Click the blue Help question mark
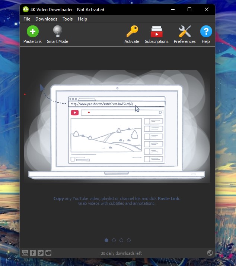Viewport: 236px width, 266px height. (x=206, y=32)
